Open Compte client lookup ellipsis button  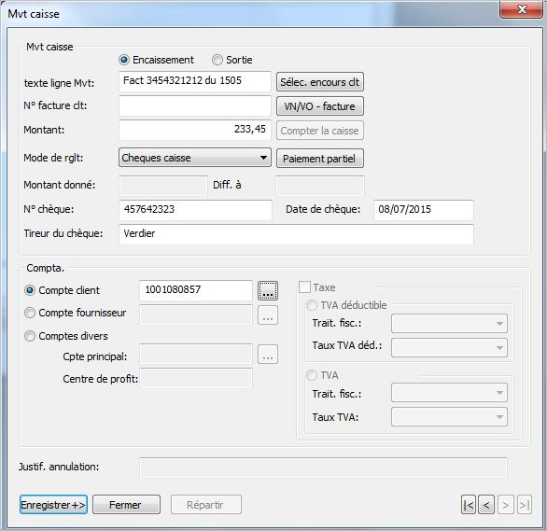click(268, 290)
